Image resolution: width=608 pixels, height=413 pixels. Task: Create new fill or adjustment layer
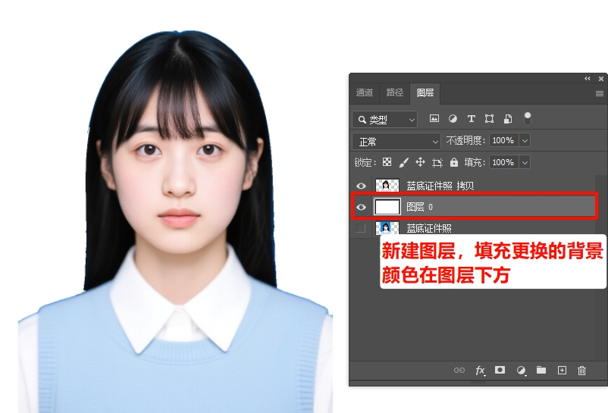click(x=521, y=371)
